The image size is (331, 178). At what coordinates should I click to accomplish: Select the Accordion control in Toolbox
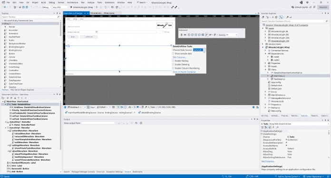(x=13, y=30)
